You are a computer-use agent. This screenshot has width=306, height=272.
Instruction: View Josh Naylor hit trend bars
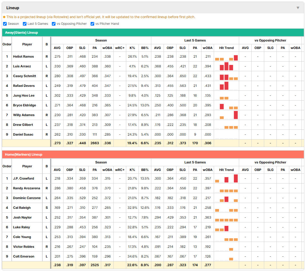(x=226, y=218)
